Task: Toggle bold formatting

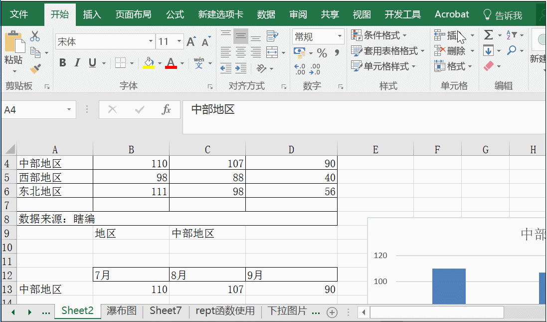Action: (x=62, y=62)
